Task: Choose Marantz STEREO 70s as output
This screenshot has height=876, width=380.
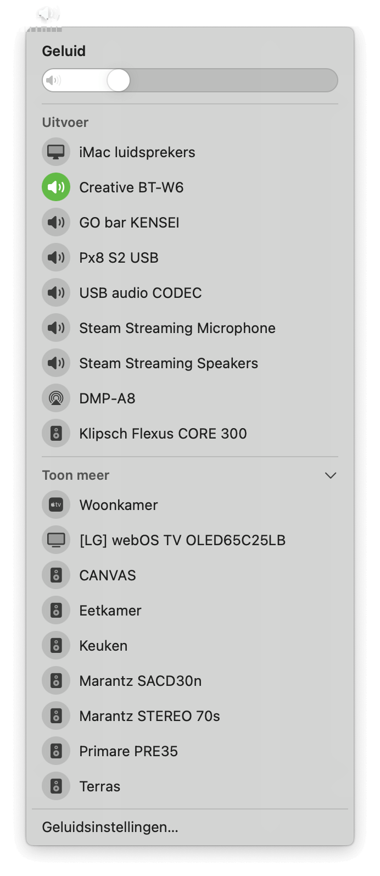Action: point(149,716)
